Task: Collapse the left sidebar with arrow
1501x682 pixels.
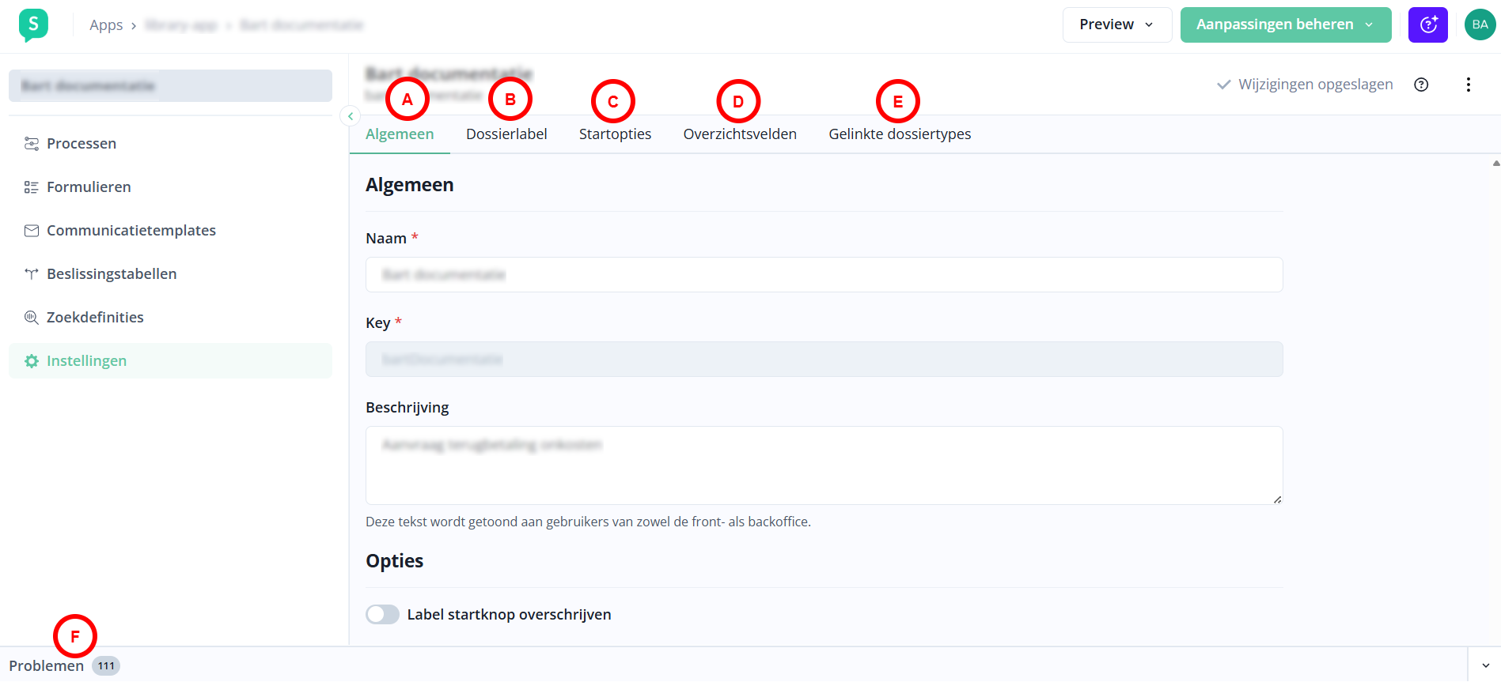Action: point(350,116)
